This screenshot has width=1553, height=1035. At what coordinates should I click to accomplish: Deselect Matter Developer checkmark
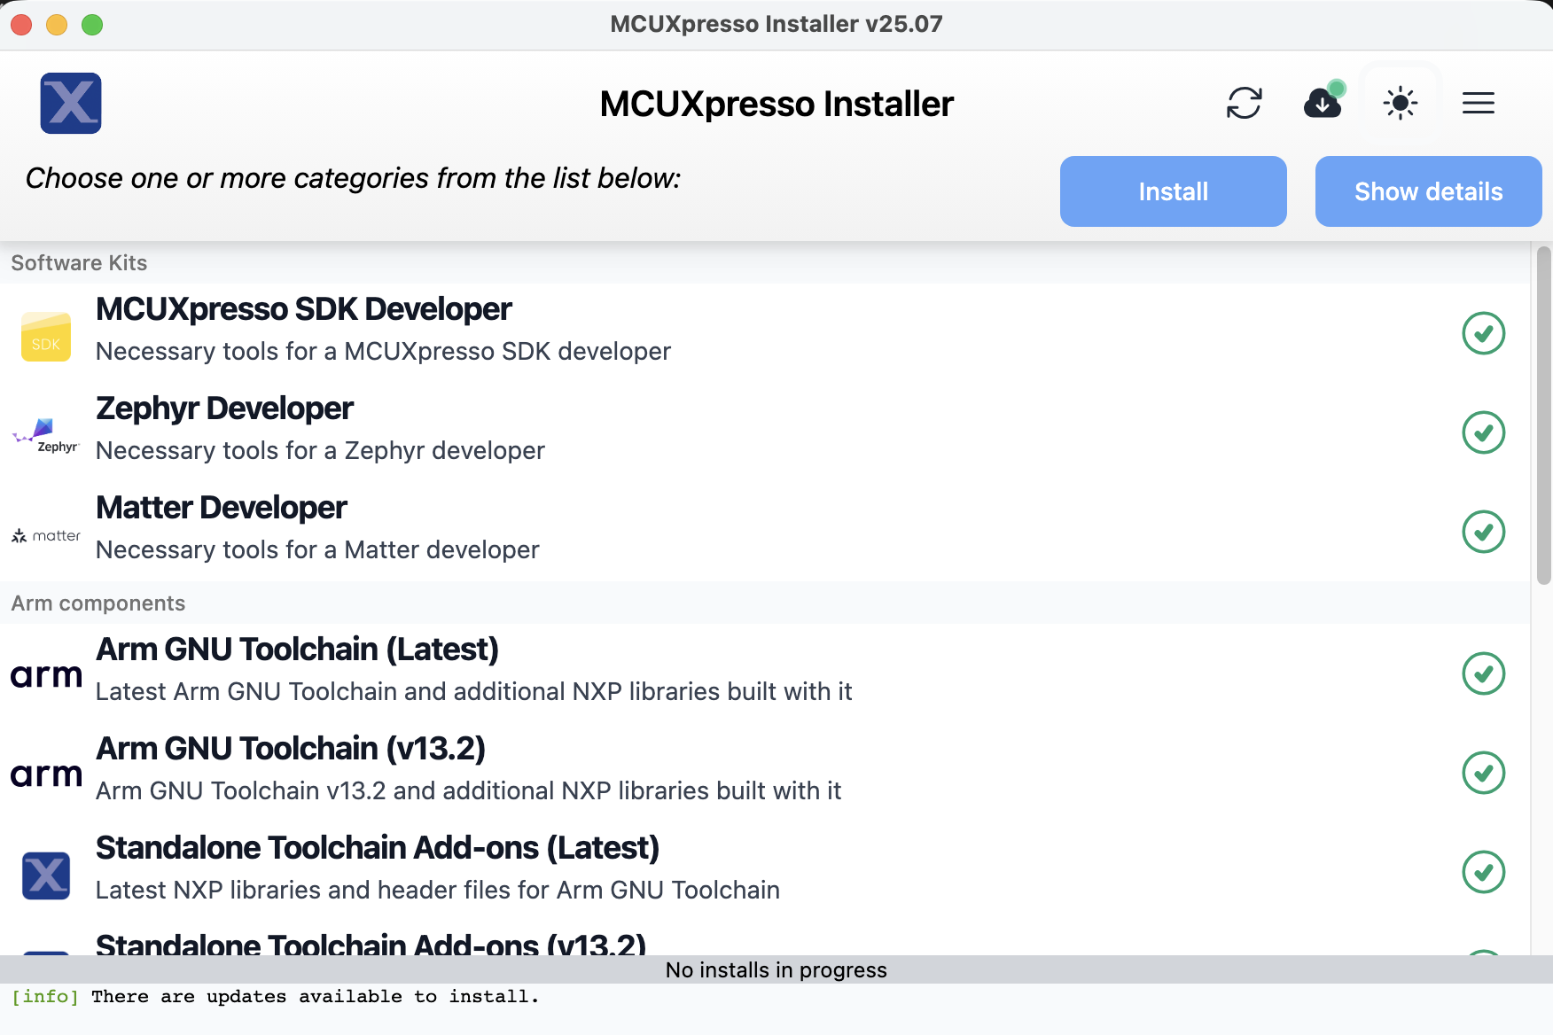coord(1484,532)
